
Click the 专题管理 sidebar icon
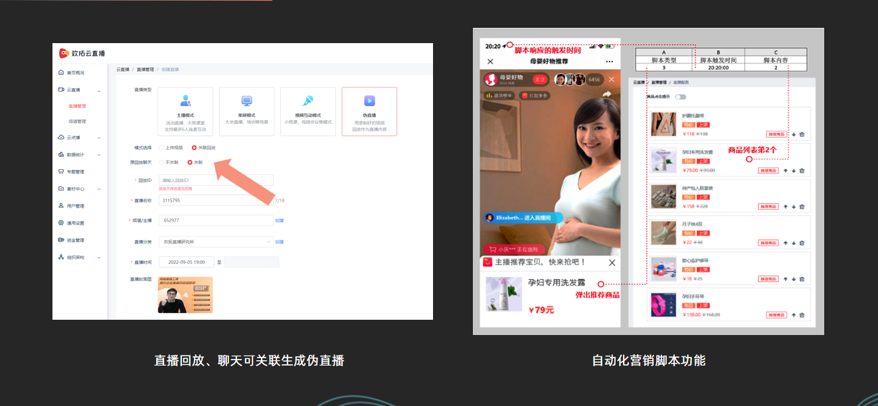coord(61,172)
